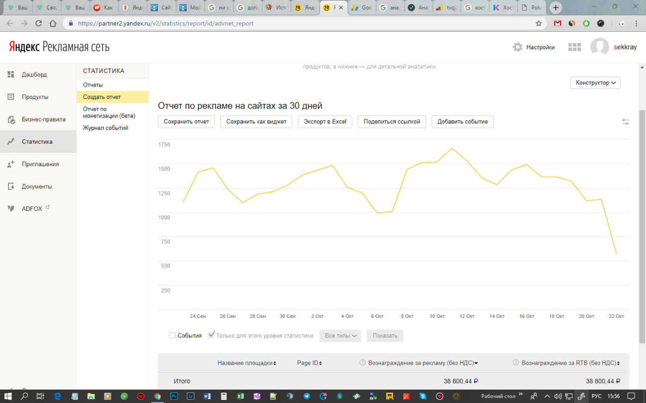Open the Yandex services grid icon
Image resolution: width=646 pixels, height=403 pixels.
pos(575,47)
